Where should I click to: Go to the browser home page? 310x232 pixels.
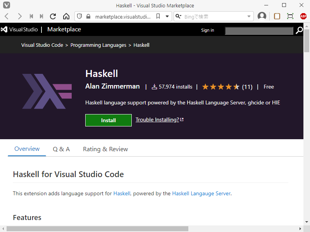[x=66, y=16]
